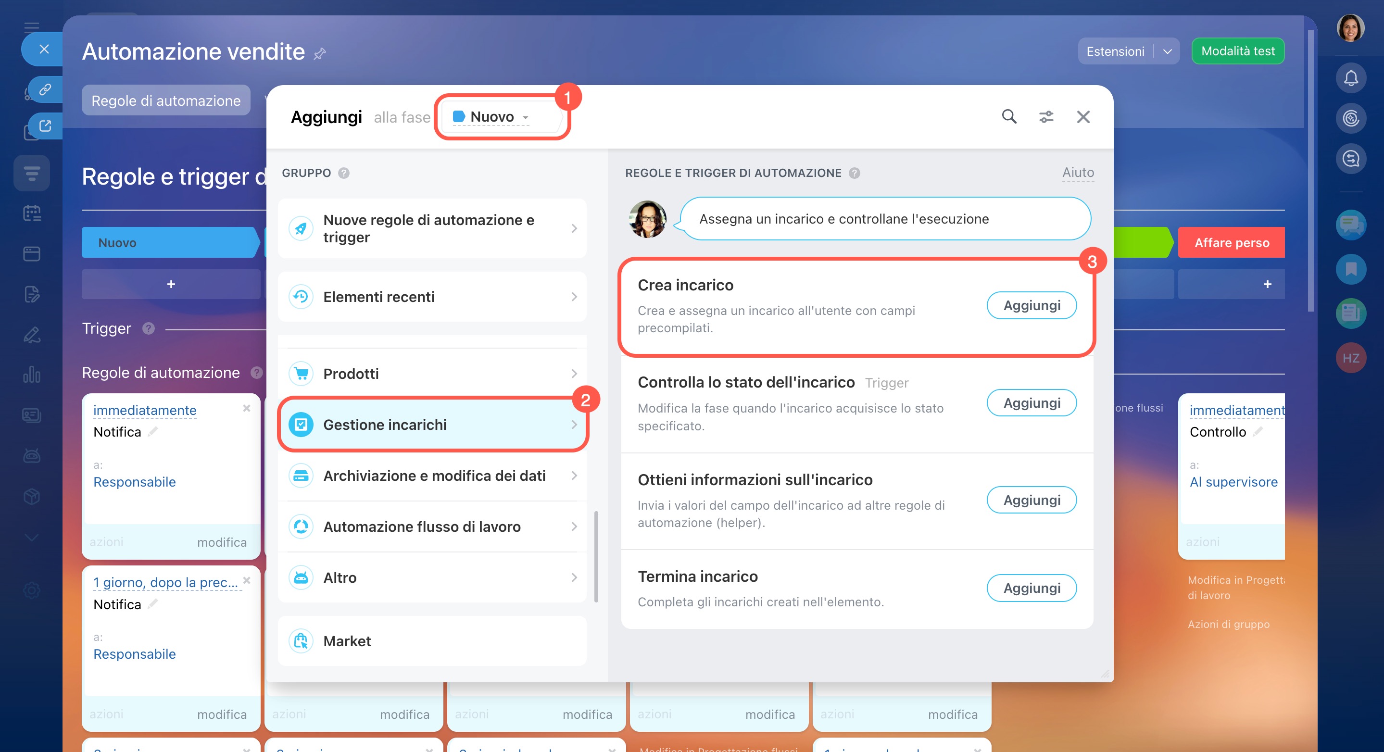Screen dimensions: 1384x752
Task: Click the Aiuto link
Action: pyautogui.click(x=1077, y=173)
